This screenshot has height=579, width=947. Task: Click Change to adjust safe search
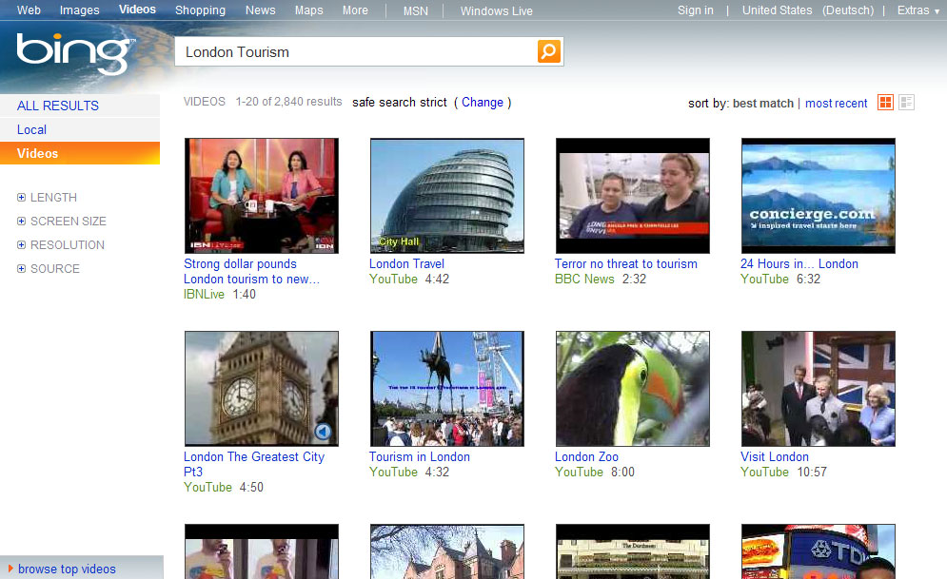[483, 103]
